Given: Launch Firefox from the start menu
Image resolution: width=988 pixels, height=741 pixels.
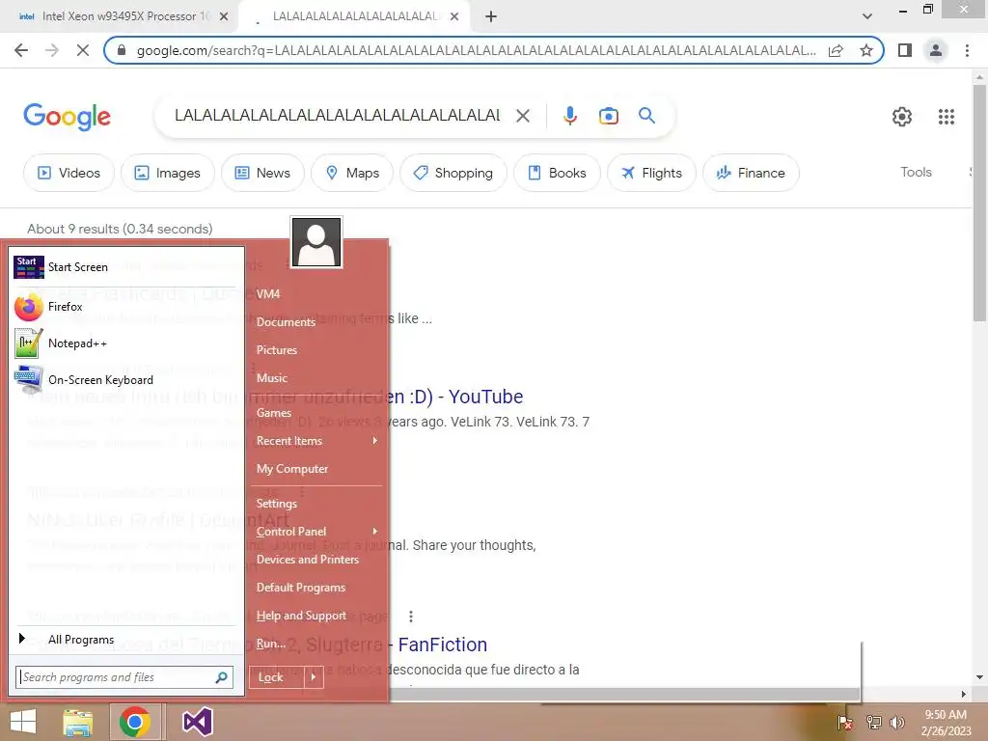Looking at the screenshot, I should click(124, 307).
